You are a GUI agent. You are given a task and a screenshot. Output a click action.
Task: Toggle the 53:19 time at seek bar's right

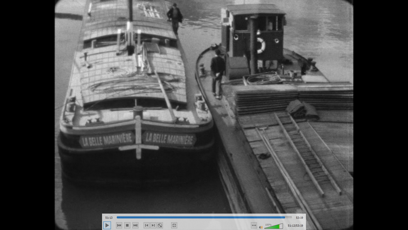coord(299,218)
